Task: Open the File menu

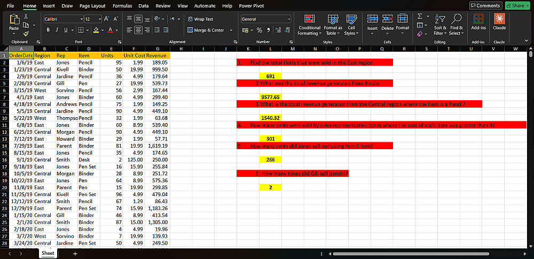Action: [11, 6]
